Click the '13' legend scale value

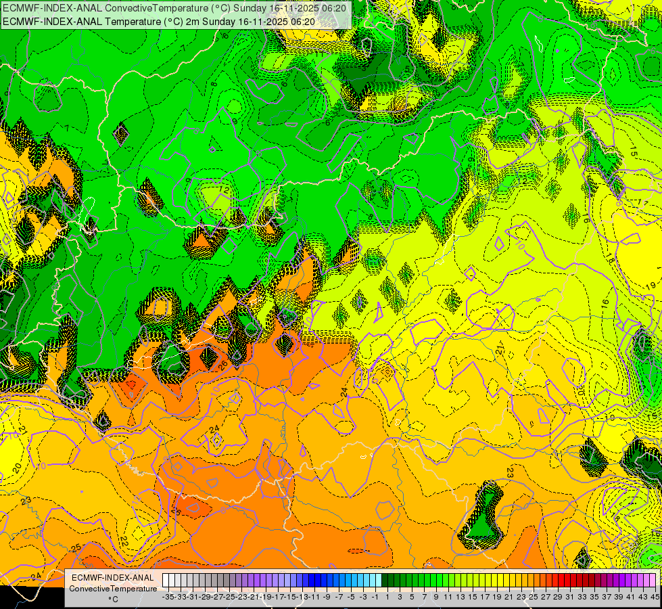pos(461,597)
